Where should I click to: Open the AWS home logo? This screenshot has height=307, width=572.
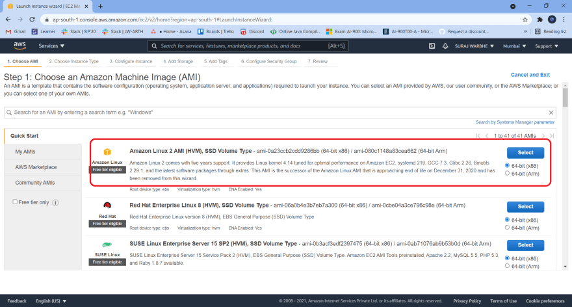pyautogui.click(x=19, y=46)
